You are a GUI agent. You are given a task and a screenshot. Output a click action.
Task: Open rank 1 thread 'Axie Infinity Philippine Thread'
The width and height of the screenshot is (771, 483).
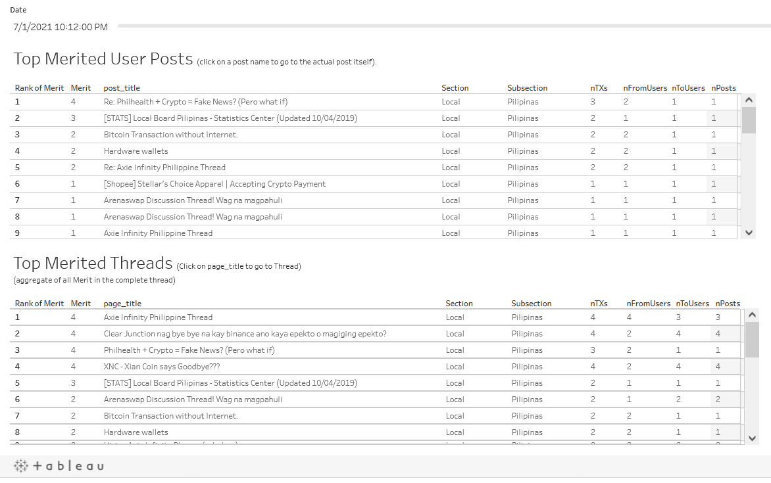pyautogui.click(x=158, y=317)
